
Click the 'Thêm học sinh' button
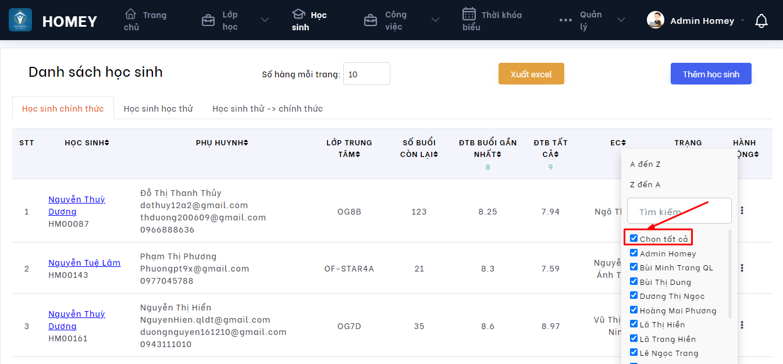(711, 74)
